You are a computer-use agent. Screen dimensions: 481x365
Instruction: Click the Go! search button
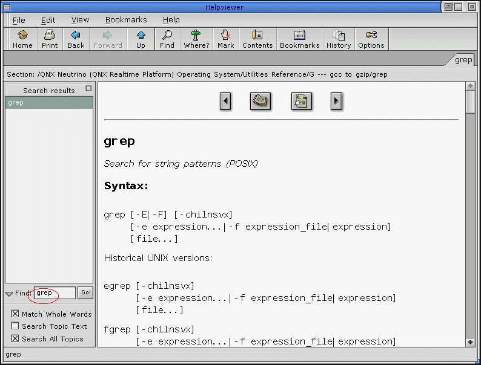85,292
